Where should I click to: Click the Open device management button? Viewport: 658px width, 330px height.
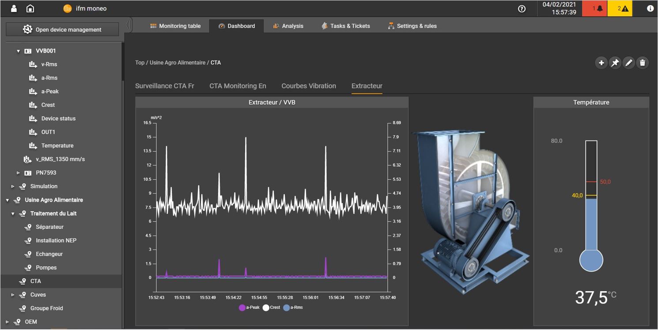tap(62, 29)
